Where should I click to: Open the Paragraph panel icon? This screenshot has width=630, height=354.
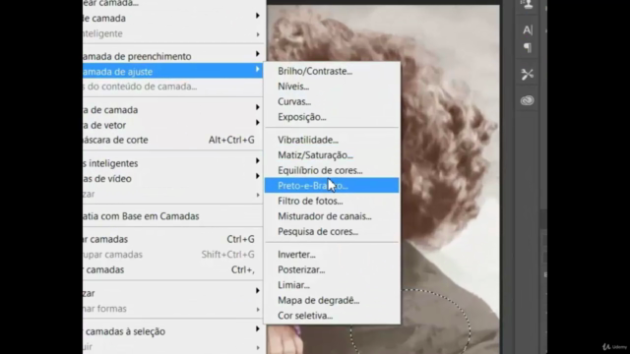pyautogui.click(x=528, y=48)
